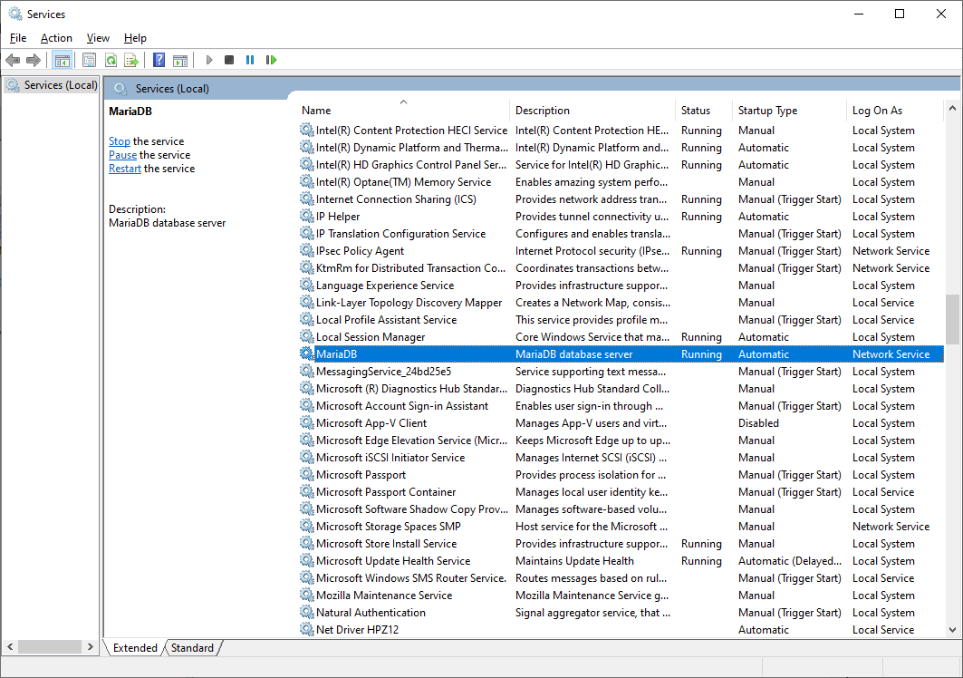The width and height of the screenshot is (963, 678).
Task: Click the Refresh toolbar icon
Action: (x=111, y=60)
